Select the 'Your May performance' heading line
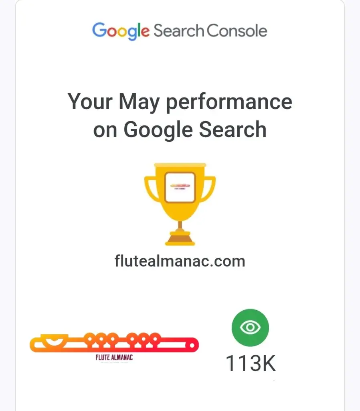 (x=180, y=102)
